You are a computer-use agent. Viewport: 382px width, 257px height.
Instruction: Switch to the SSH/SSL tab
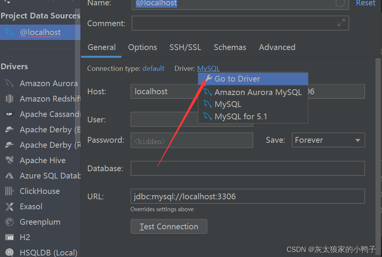(x=185, y=47)
